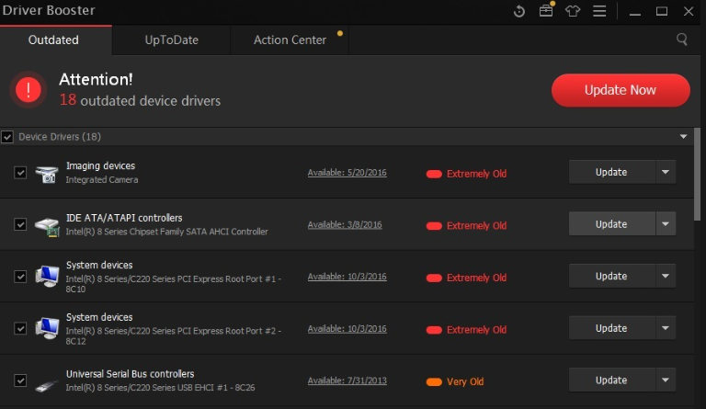
Task: Click the Imaging devices title text
Action: 100,165
